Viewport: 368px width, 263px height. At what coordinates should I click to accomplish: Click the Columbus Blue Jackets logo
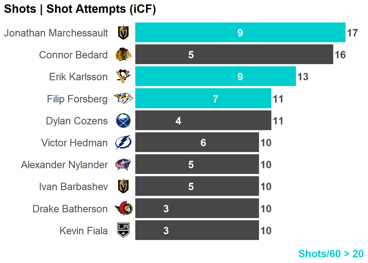tap(123, 165)
